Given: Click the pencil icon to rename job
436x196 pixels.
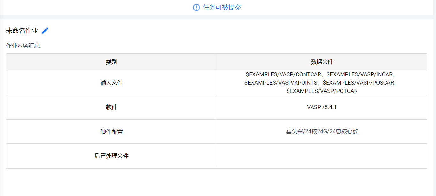Looking at the screenshot, I should pos(45,31).
